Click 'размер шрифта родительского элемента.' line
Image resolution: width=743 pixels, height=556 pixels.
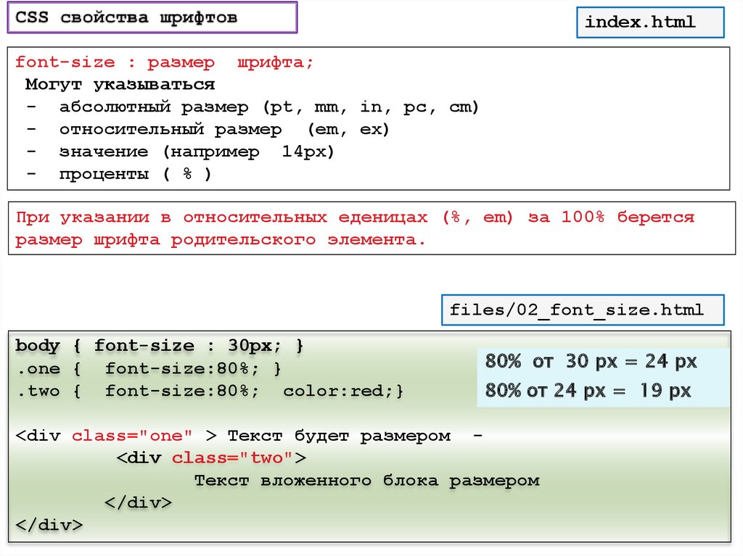pyautogui.click(x=221, y=240)
